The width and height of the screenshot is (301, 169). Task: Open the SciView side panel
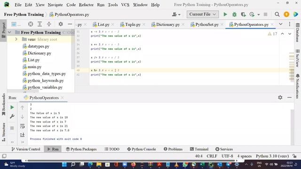pyautogui.click(x=298, y=58)
